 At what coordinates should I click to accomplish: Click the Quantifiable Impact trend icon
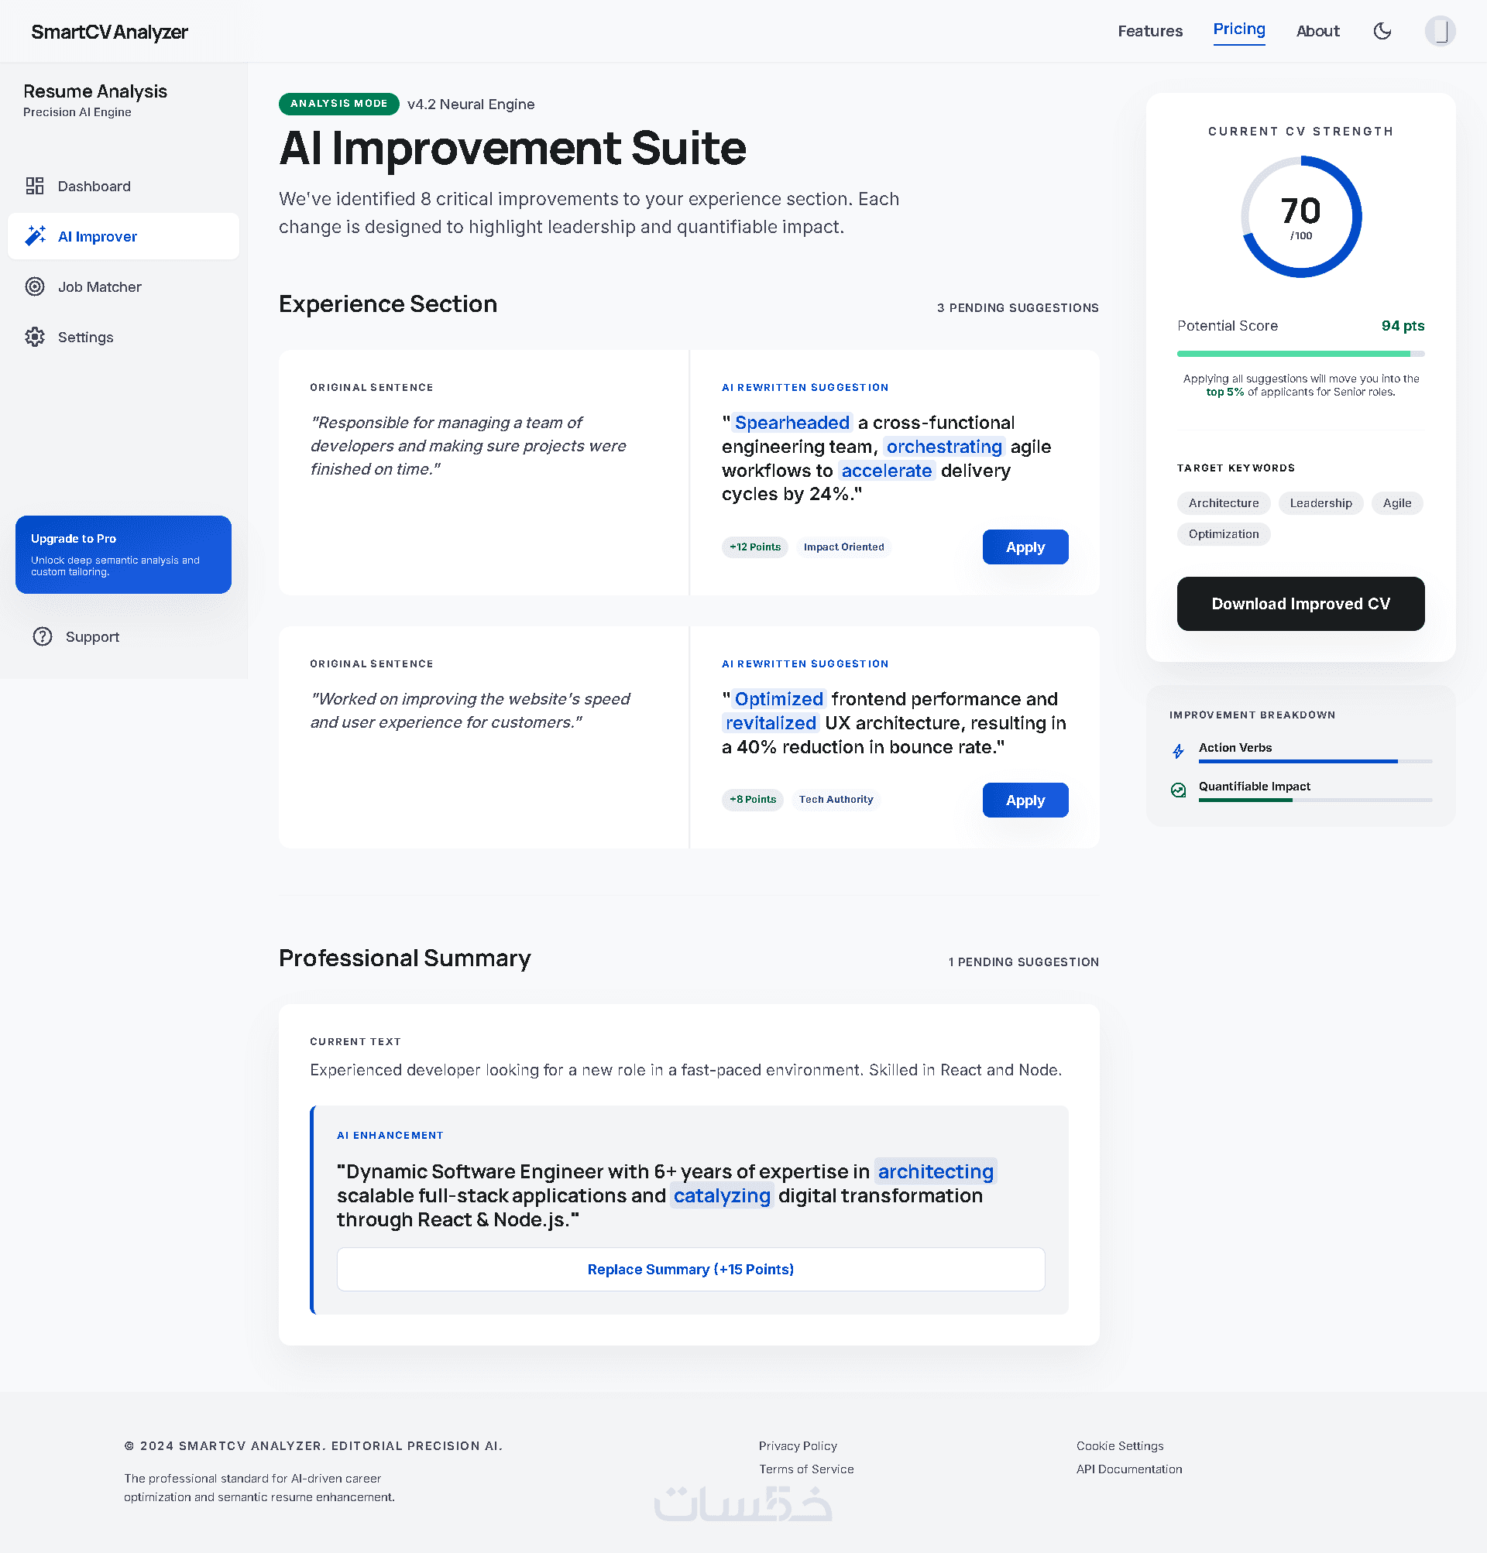pyautogui.click(x=1178, y=790)
